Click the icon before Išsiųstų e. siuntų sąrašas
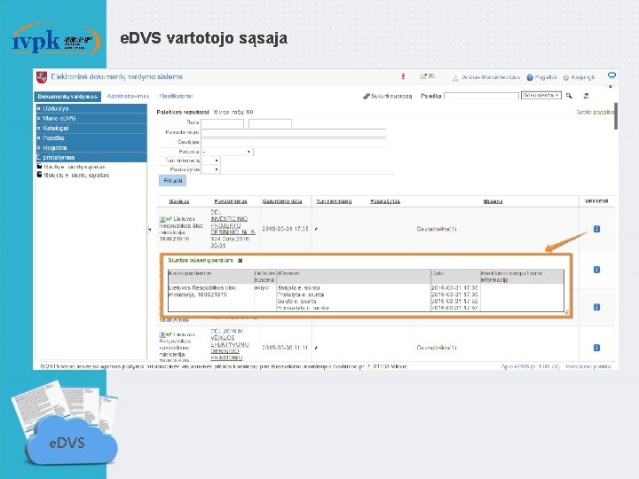Image resolution: width=639 pixels, height=479 pixels. click(40, 175)
